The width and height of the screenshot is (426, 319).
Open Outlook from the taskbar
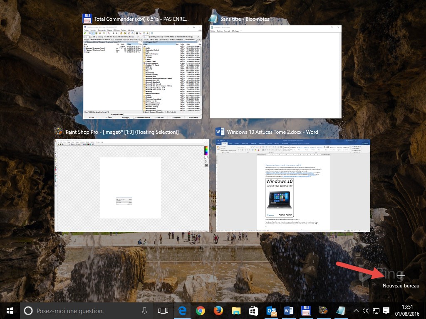(271, 310)
